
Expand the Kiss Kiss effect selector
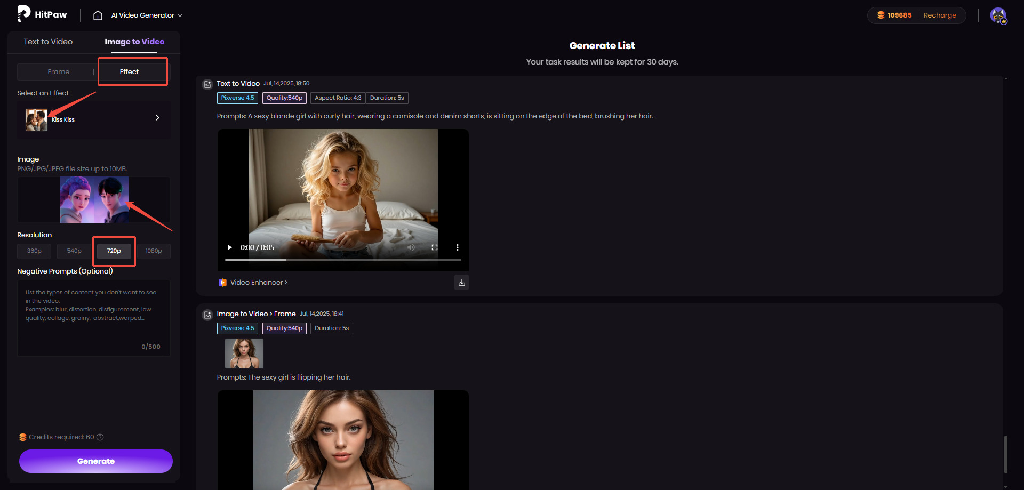tap(157, 118)
